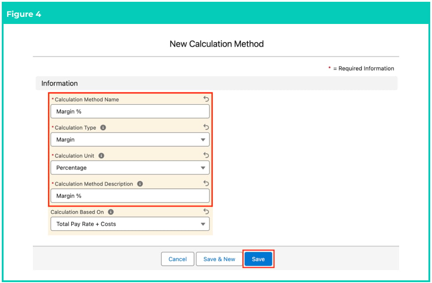Click the Calculation Method Name input field
Viewport: 432px width, 283px height.
click(130, 111)
